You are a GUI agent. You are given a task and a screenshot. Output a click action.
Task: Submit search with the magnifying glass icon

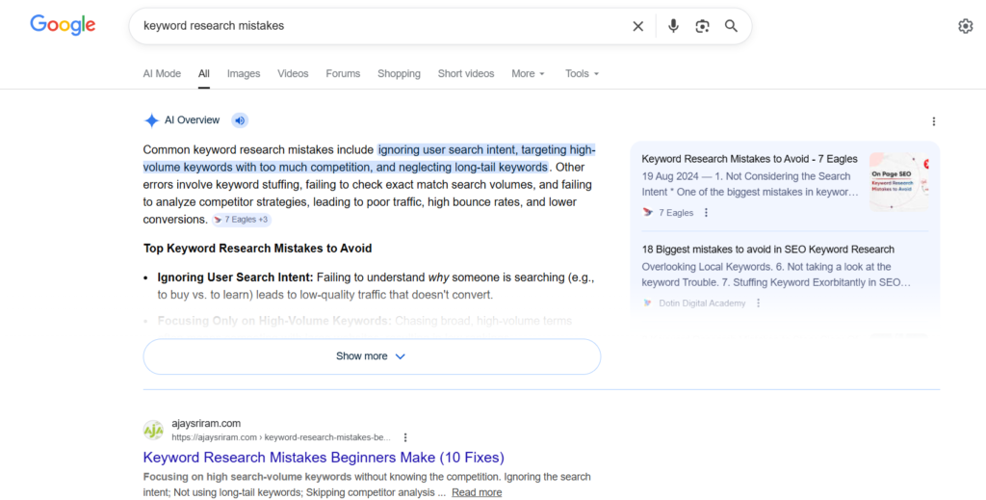coord(731,26)
